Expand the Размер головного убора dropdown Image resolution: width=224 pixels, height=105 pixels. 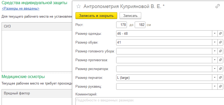click(214, 51)
